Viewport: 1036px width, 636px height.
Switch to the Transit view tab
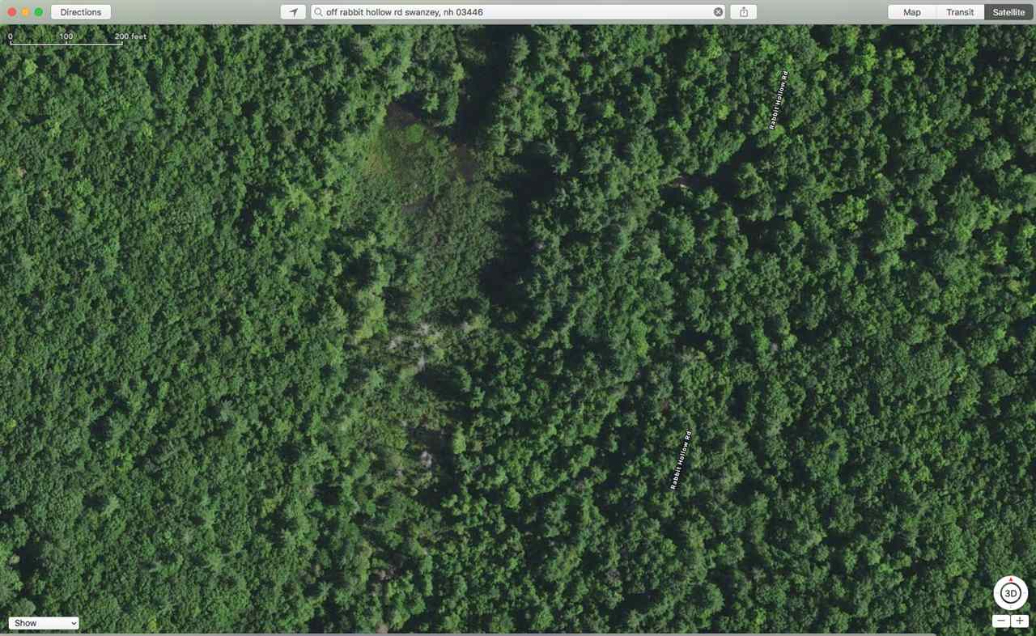coord(960,12)
